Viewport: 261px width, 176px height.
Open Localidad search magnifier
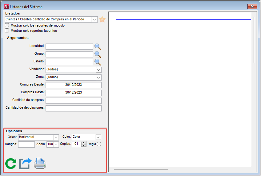point(98,47)
